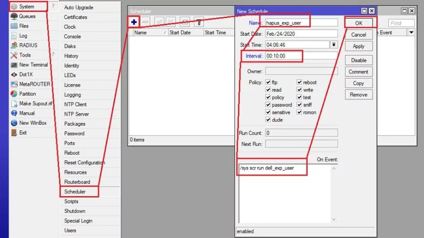Click the Log icon in sidebar

[x=14, y=36]
